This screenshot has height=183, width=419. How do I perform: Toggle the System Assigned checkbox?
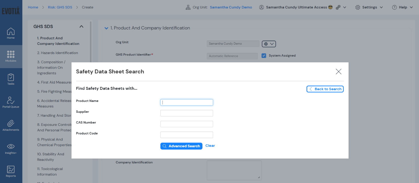[264, 56]
